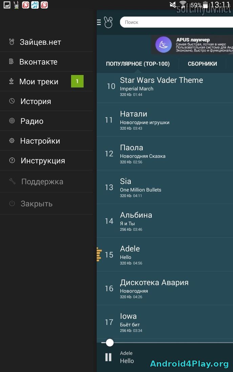
Task: Tap the hamburger menu icon beside rabbit logo
Action: tap(99, 22)
